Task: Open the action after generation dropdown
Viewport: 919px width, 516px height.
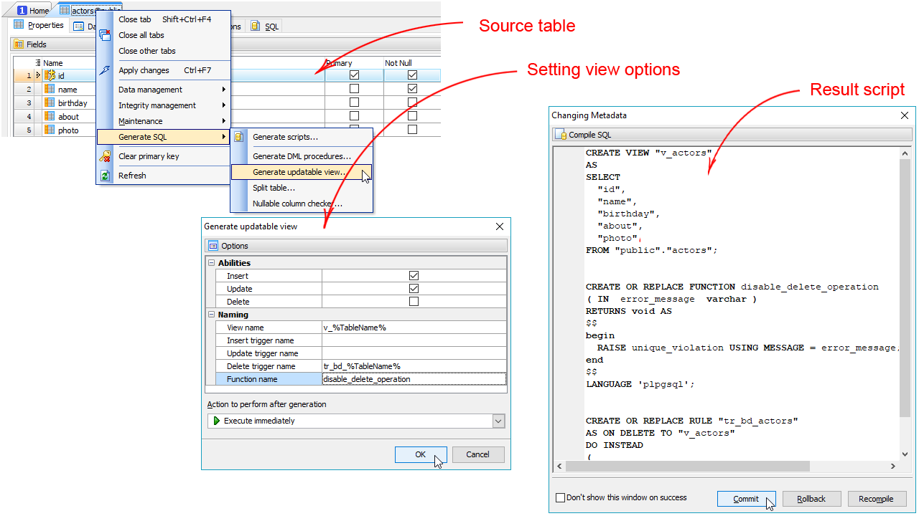Action: coord(498,421)
